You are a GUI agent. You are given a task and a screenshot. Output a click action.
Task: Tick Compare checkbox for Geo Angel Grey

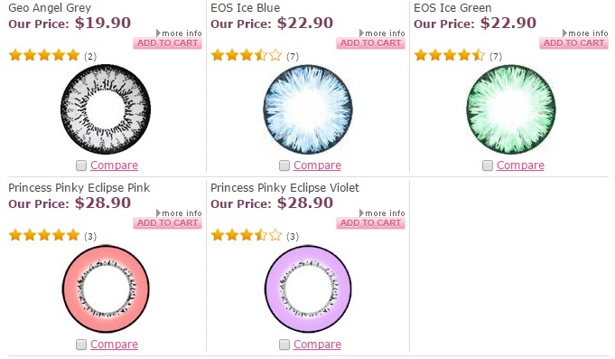click(81, 165)
